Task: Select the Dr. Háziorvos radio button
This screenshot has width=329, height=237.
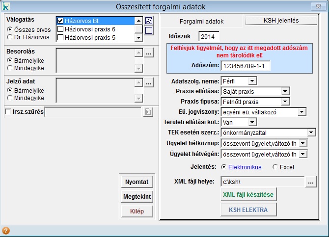Action: 10,37
